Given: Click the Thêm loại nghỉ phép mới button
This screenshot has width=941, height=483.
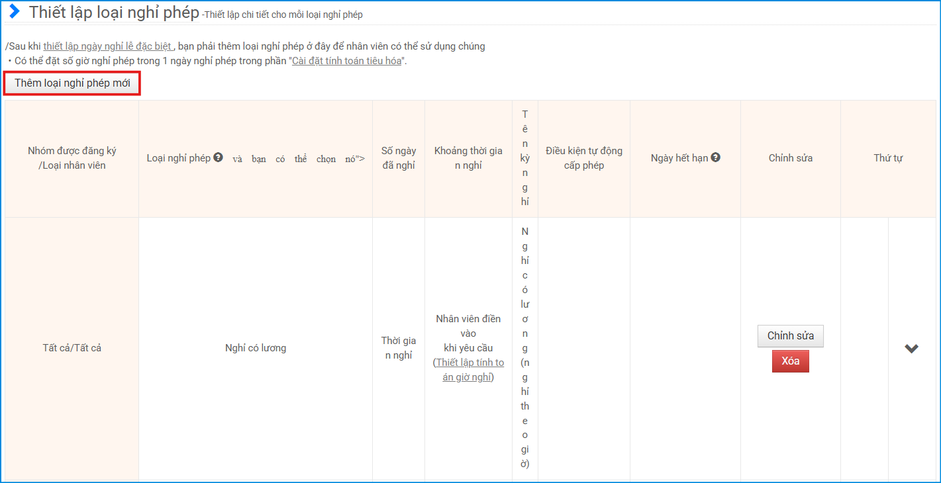Looking at the screenshot, I should click(x=72, y=83).
